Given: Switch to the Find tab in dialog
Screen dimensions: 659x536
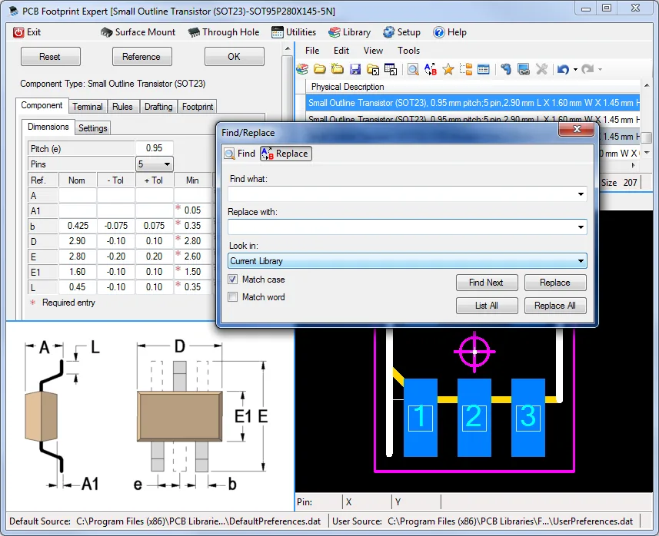Looking at the screenshot, I should coord(240,154).
